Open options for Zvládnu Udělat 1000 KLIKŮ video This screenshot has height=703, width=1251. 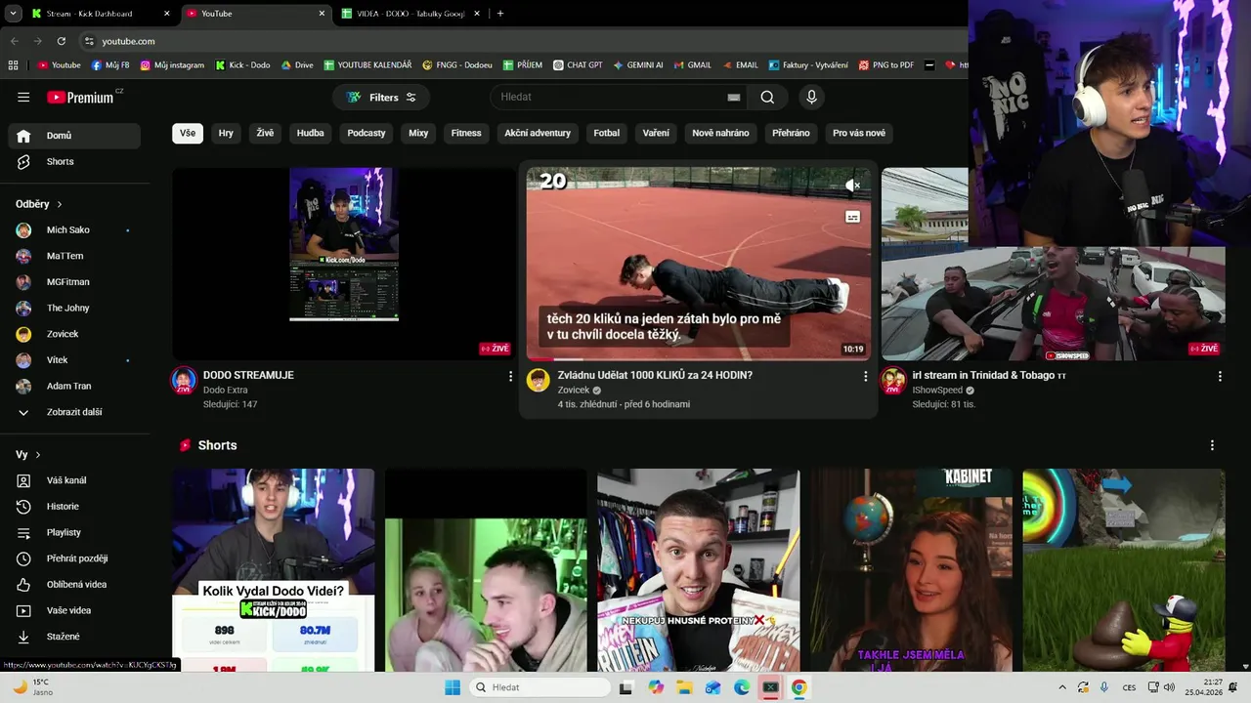(x=865, y=376)
